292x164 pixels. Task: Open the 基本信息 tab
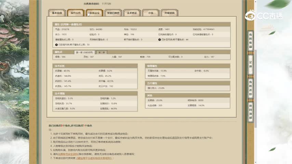(x=57, y=13)
